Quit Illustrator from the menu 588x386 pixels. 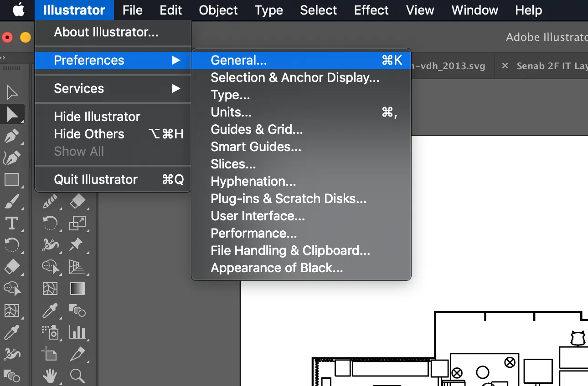point(95,179)
